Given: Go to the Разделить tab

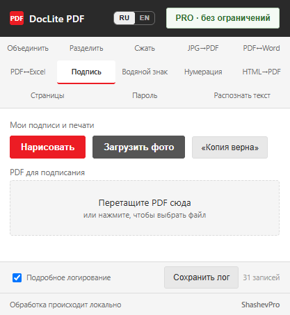Looking at the screenshot, I should [x=86, y=48].
